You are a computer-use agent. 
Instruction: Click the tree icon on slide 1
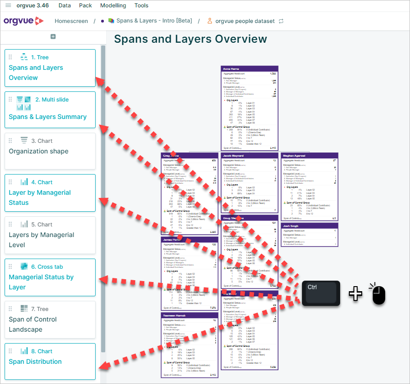(24, 57)
